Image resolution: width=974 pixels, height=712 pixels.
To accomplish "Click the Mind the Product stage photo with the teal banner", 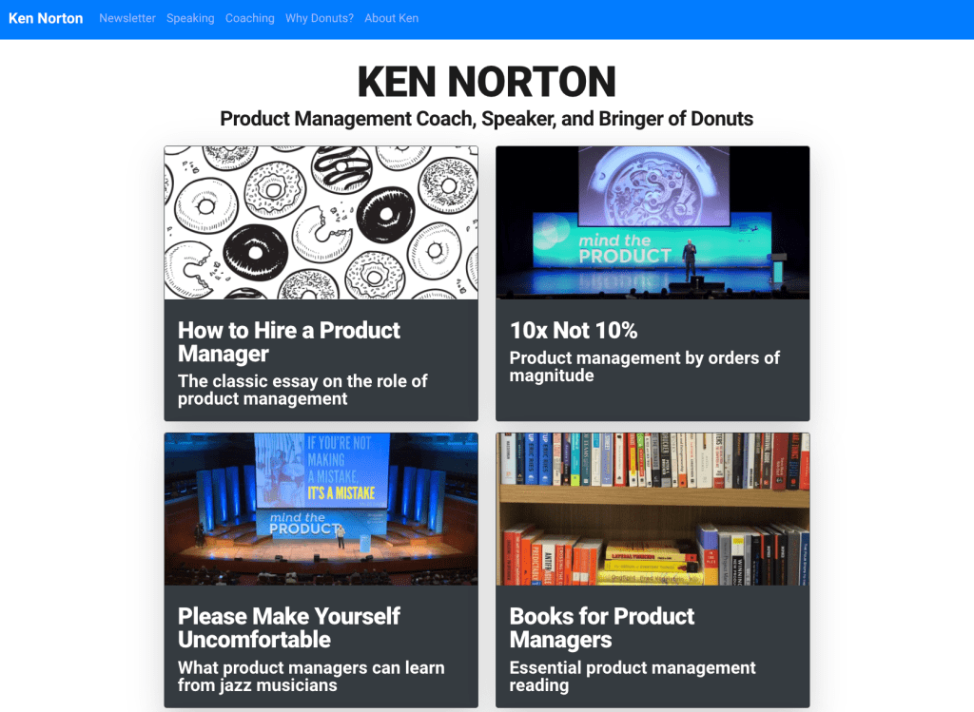I will coord(653,222).
